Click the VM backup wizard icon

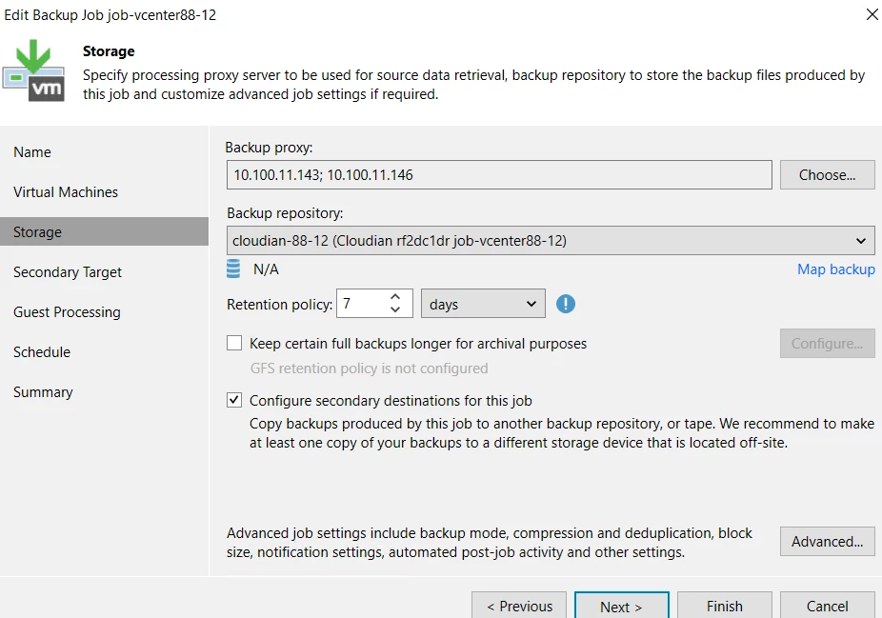point(33,70)
